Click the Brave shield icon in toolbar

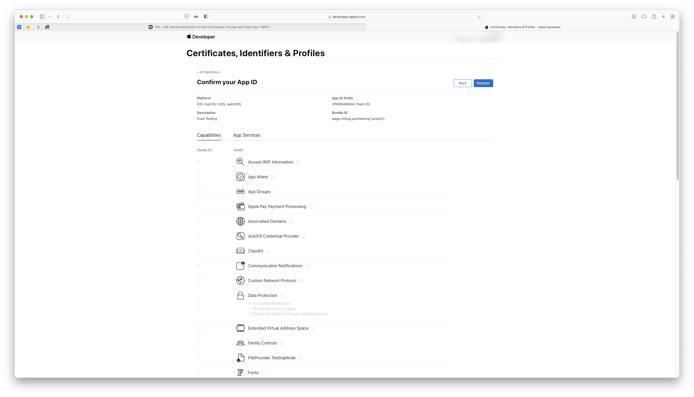click(186, 17)
